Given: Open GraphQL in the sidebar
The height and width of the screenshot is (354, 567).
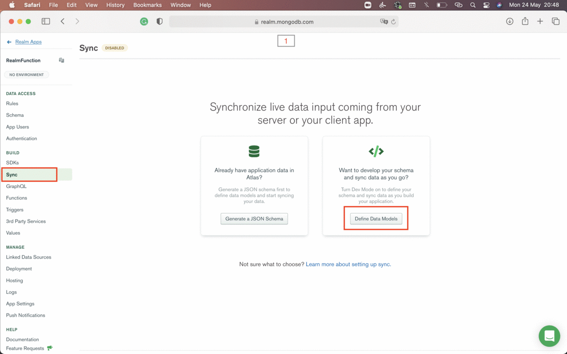Looking at the screenshot, I should [16, 186].
